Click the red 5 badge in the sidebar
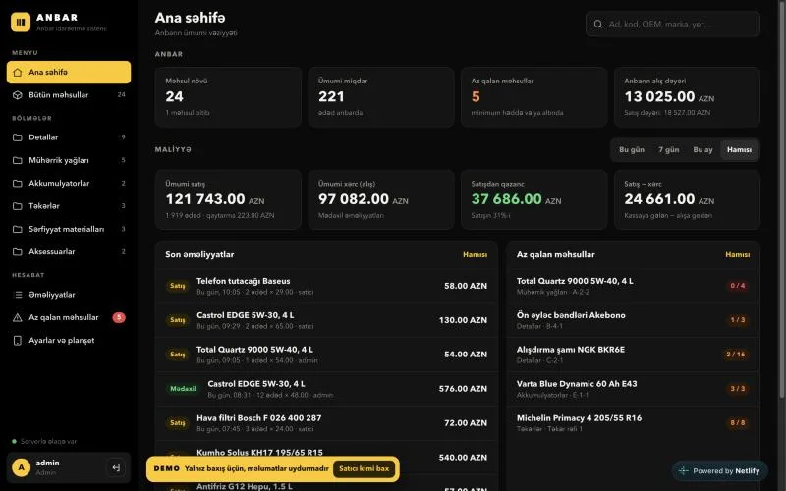This screenshot has height=491, width=786. point(119,317)
